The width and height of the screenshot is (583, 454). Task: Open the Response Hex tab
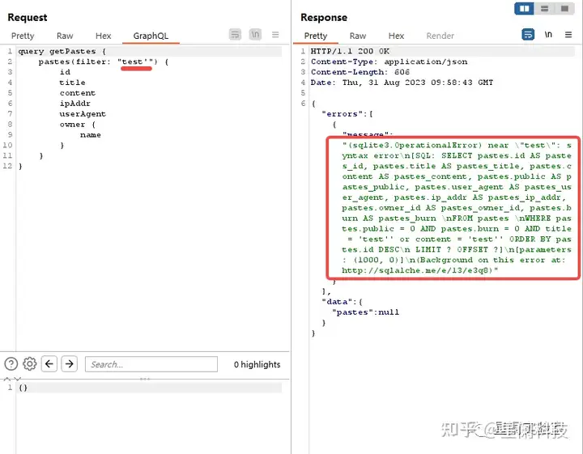click(396, 36)
